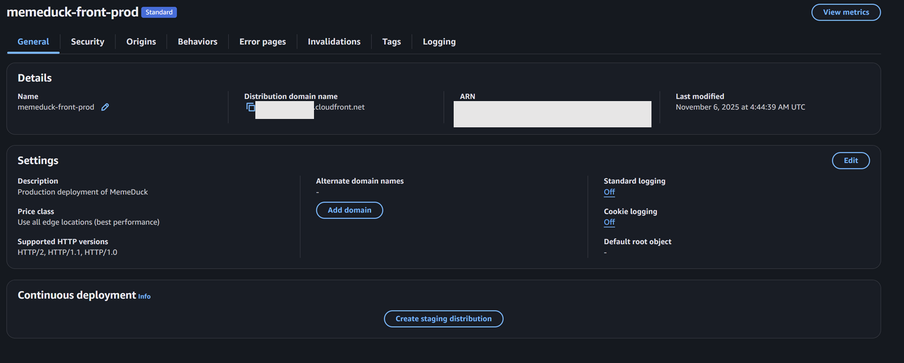Select the Error pages tab
The width and height of the screenshot is (904, 363).
[x=263, y=42]
